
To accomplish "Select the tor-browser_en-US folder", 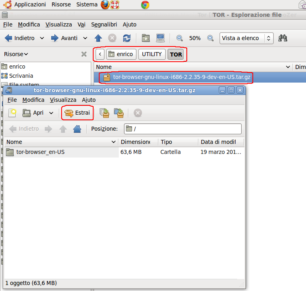I will coord(124,152).
